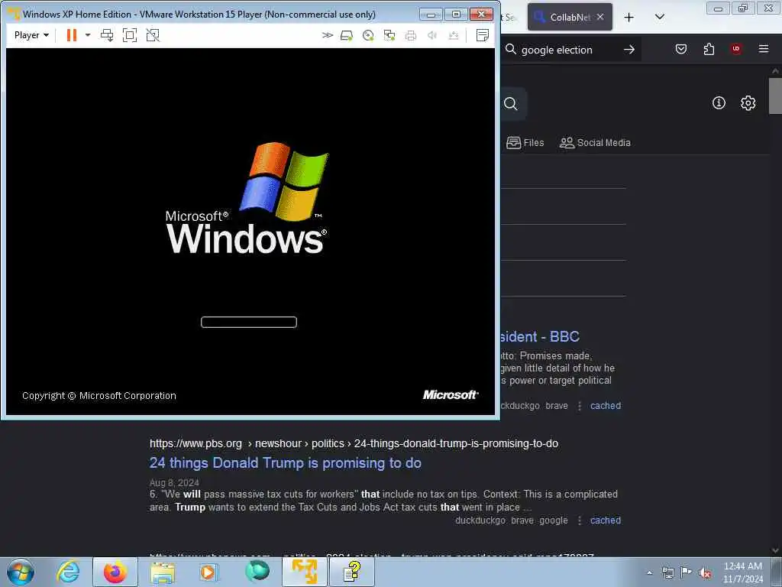Open the network adapter device icon
The height and width of the screenshot is (587, 782).
pos(389,35)
